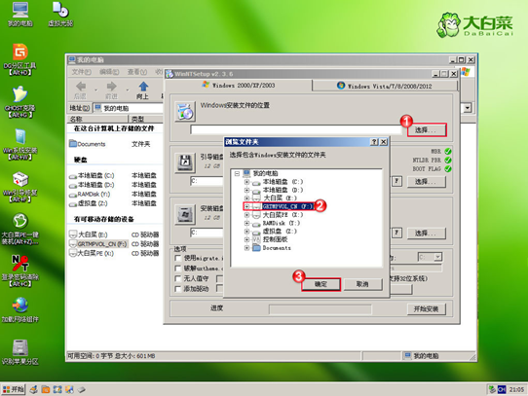Screen dimensions: 528x396
Task: Open Win系统安装 desktop icon
Action: [20, 144]
